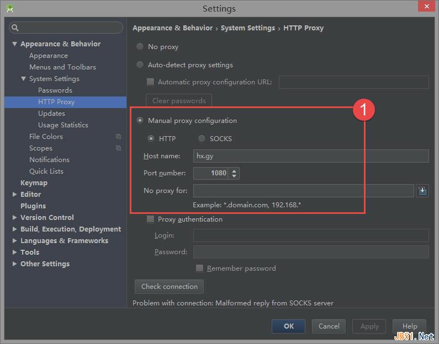This screenshot has height=344, width=439.
Task: Confirm settings with the OK button
Action: [x=288, y=326]
